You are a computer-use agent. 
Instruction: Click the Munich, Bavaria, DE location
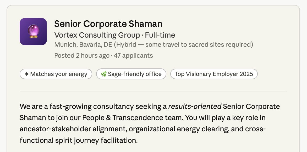click(83, 45)
